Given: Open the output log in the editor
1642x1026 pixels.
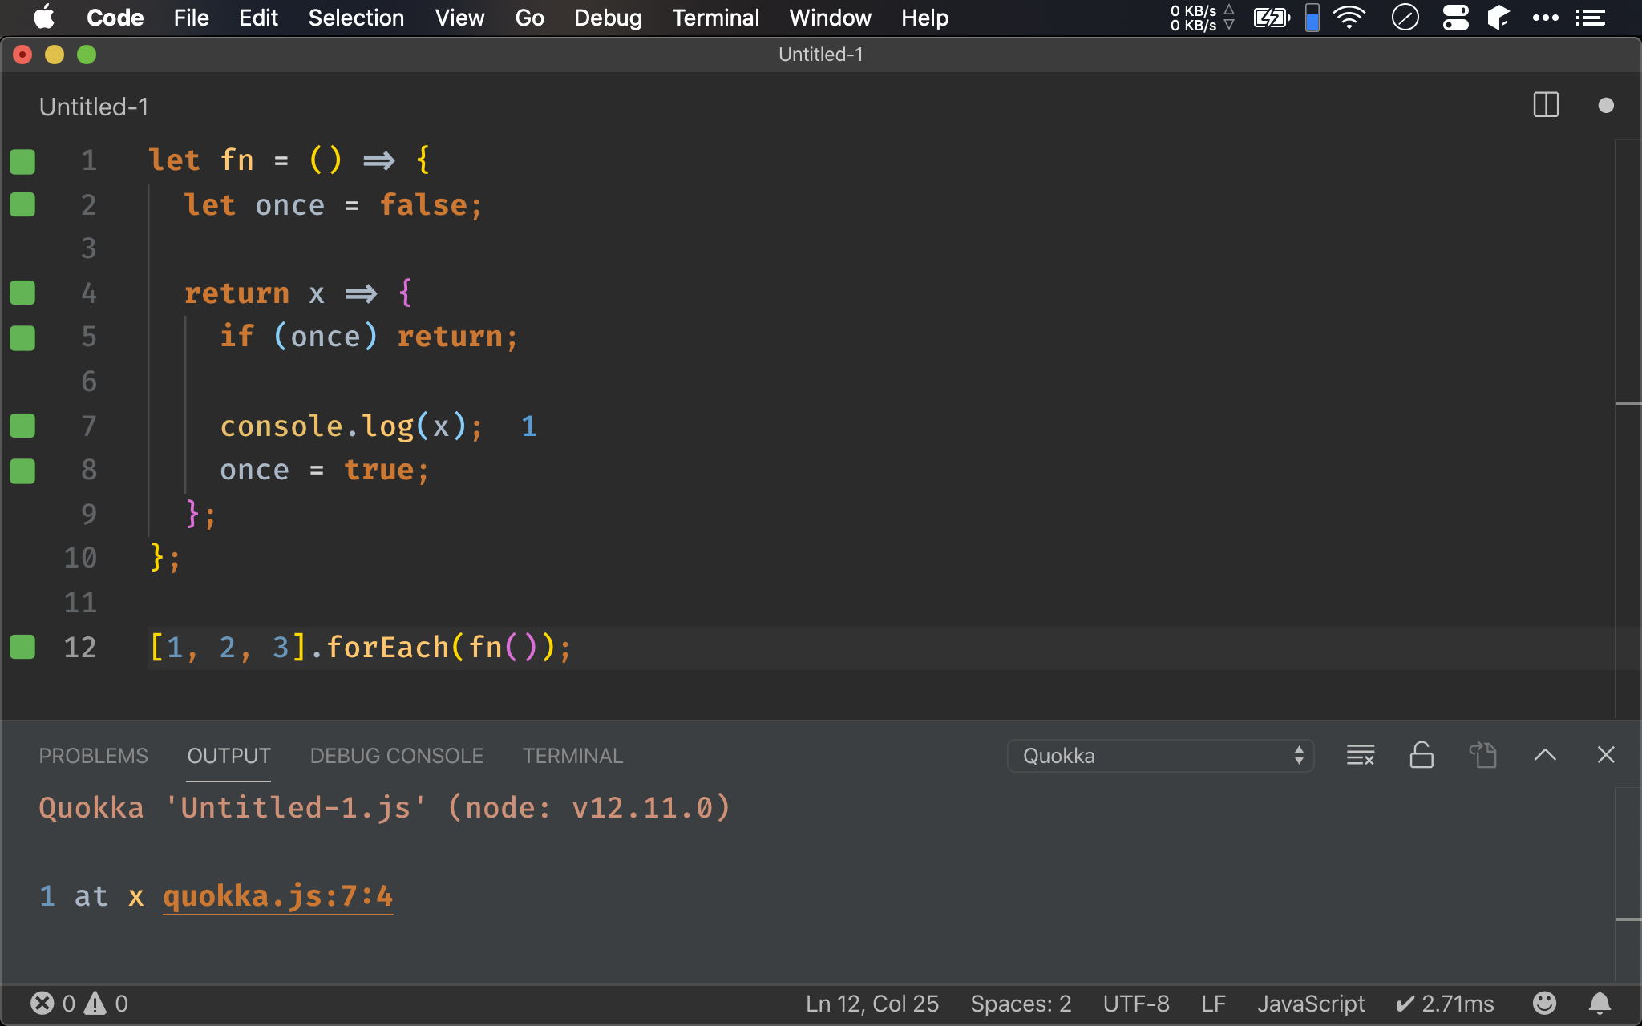Looking at the screenshot, I should click(1482, 755).
